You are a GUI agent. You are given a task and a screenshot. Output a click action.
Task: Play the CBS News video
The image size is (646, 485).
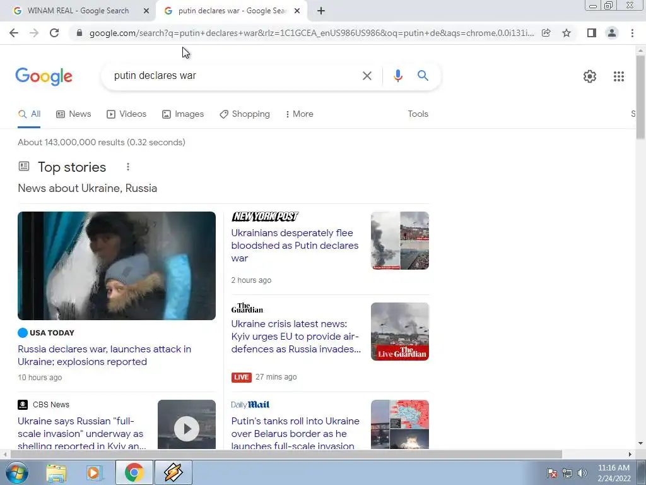(x=187, y=429)
